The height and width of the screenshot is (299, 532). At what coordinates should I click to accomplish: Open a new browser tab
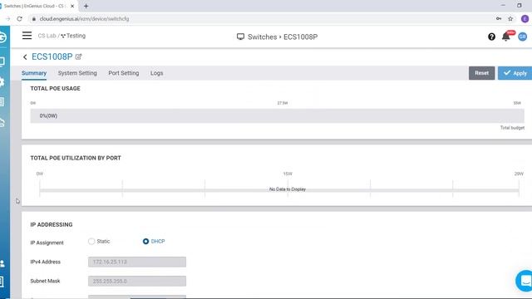point(86,6)
